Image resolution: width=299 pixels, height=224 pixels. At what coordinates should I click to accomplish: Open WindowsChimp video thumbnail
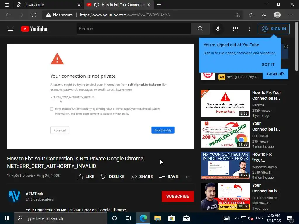[225, 165]
